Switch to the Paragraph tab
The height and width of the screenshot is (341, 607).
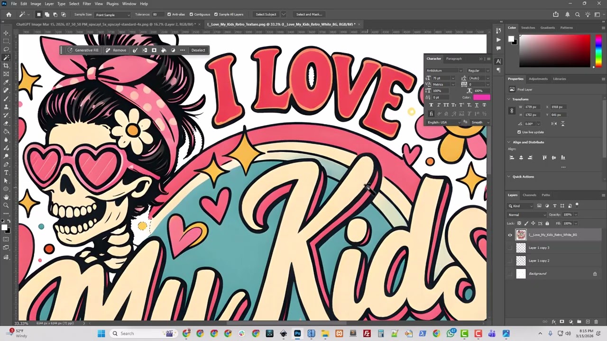(x=454, y=59)
